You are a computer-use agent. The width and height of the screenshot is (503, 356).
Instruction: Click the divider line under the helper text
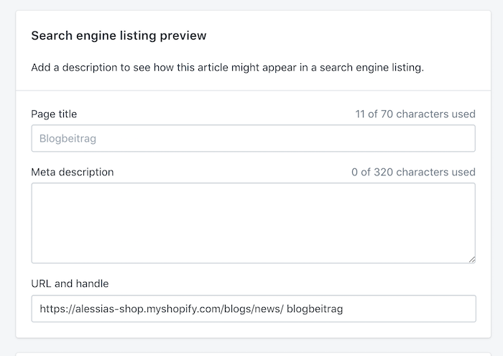253,91
